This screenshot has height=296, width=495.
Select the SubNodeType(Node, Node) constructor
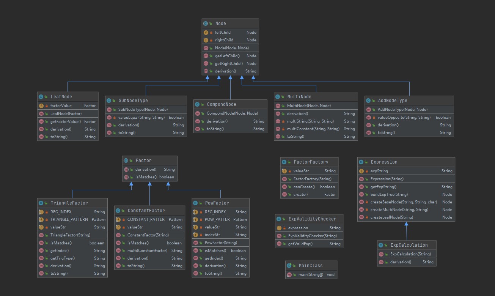[x=146, y=109]
